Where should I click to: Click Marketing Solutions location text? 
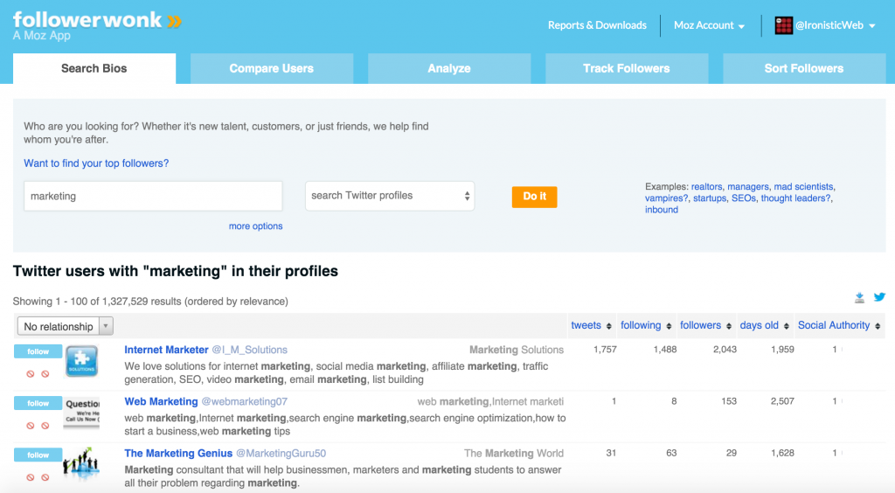tap(516, 350)
